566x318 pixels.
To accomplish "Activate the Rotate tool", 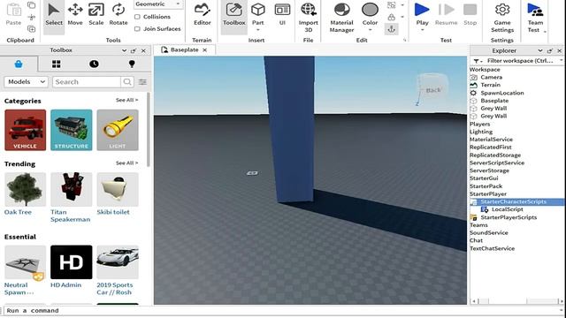I will point(118,14).
